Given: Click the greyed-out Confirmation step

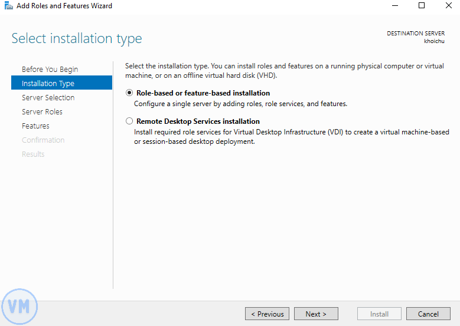Looking at the screenshot, I should (x=43, y=140).
